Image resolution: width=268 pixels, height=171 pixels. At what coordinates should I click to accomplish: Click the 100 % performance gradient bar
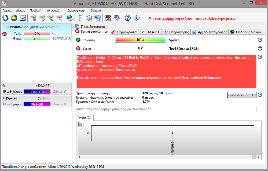[141, 40]
